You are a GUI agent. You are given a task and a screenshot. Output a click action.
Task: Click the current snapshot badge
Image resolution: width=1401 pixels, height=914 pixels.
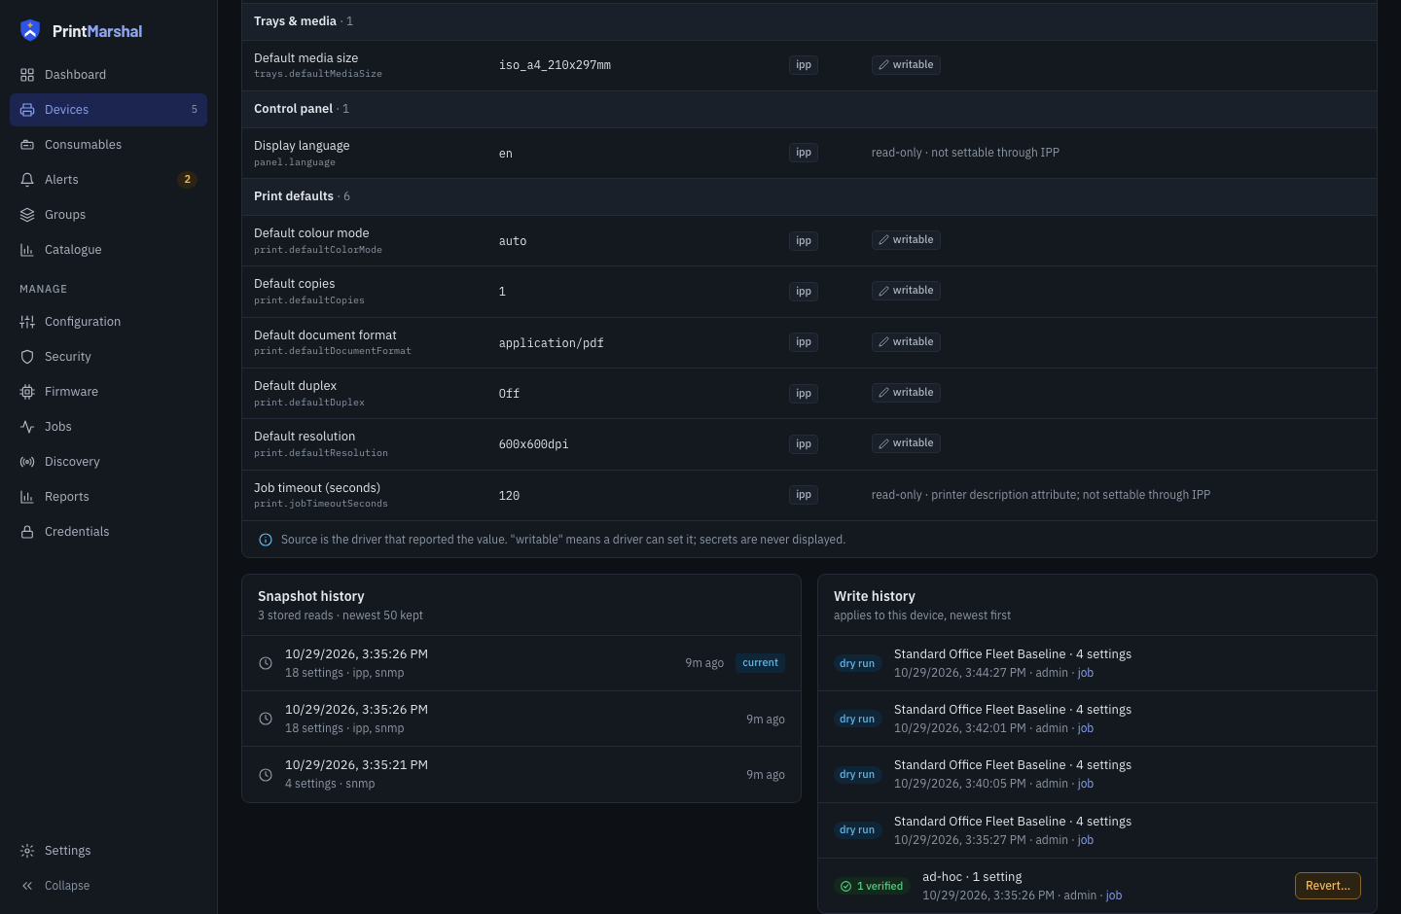point(760,663)
